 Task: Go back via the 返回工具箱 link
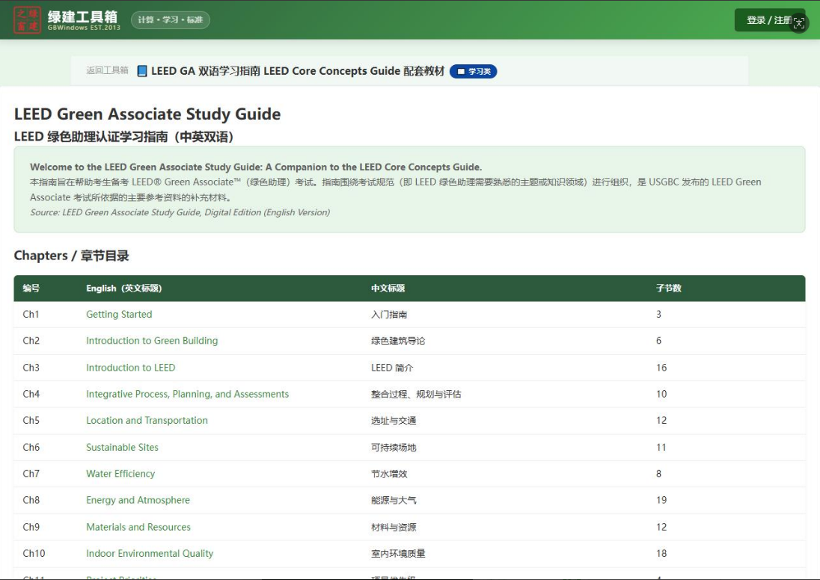(107, 70)
